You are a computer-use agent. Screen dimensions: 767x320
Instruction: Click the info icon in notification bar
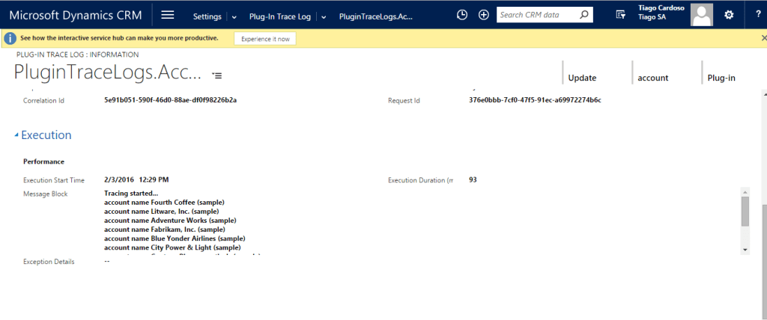click(10, 38)
